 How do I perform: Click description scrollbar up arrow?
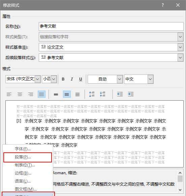pyautogui.click(x=180, y=173)
